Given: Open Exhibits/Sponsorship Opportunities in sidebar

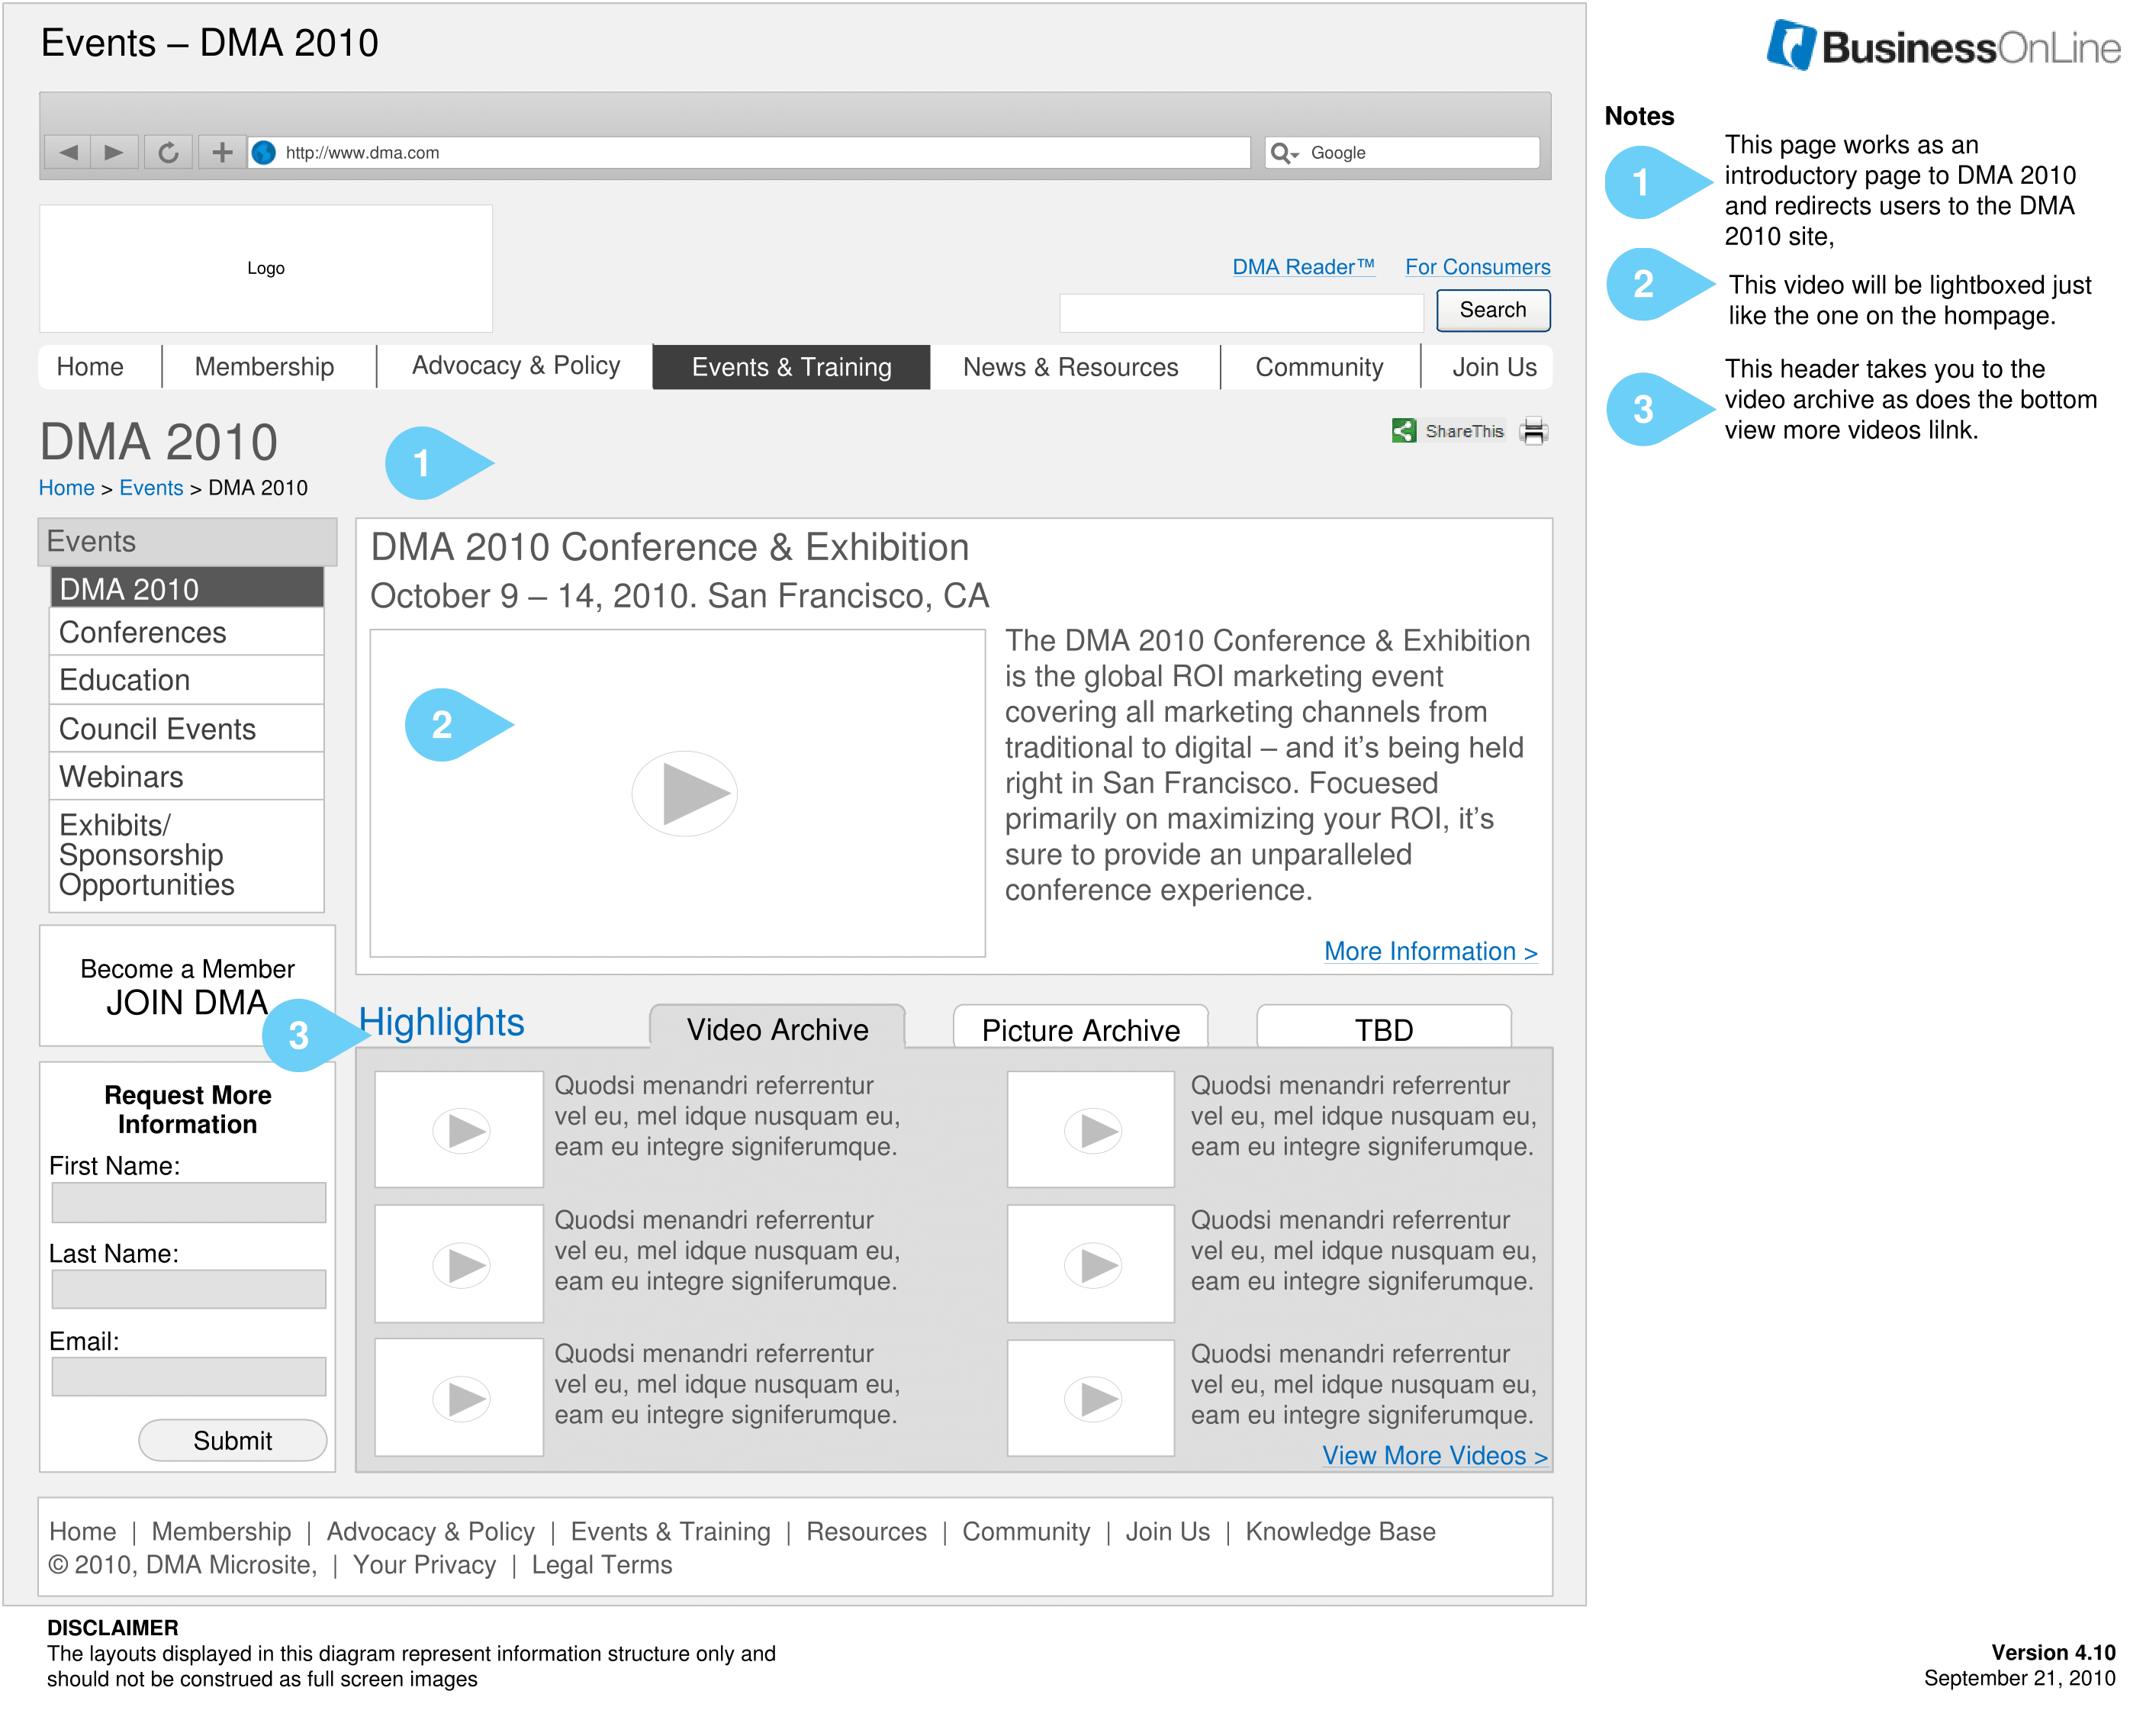Looking at the screenshot, I should pos(187,855).
